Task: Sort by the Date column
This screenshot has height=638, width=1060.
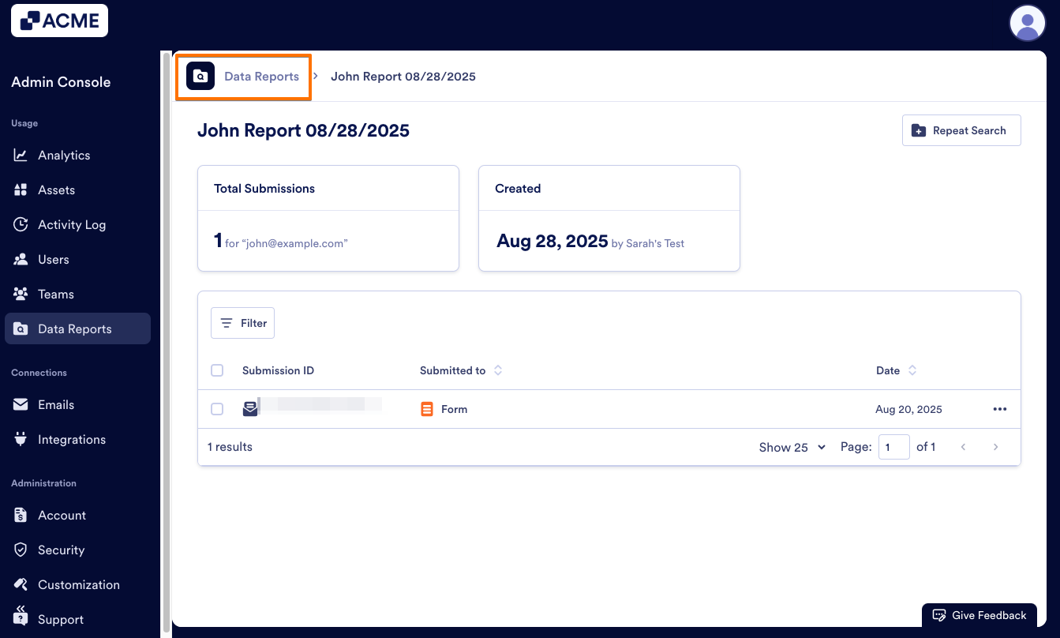Action: point(912,370)
